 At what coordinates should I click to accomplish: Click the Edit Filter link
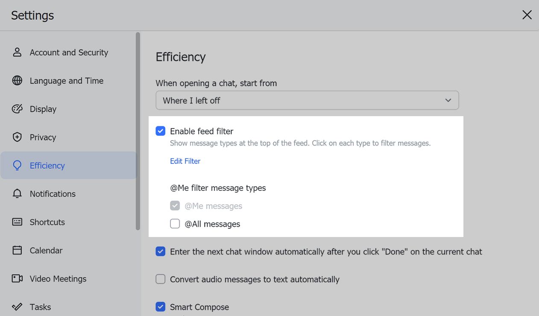[x=185, y=161]
